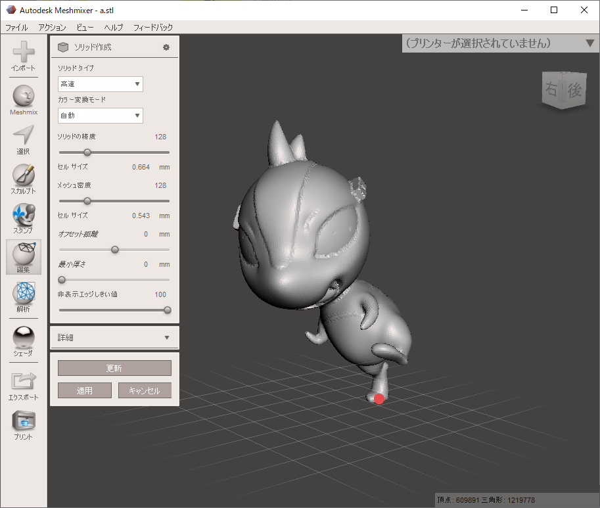Activate the 選択 (Select) tool
This screenshot has height=508, width=600.
[x=24, y=139]
